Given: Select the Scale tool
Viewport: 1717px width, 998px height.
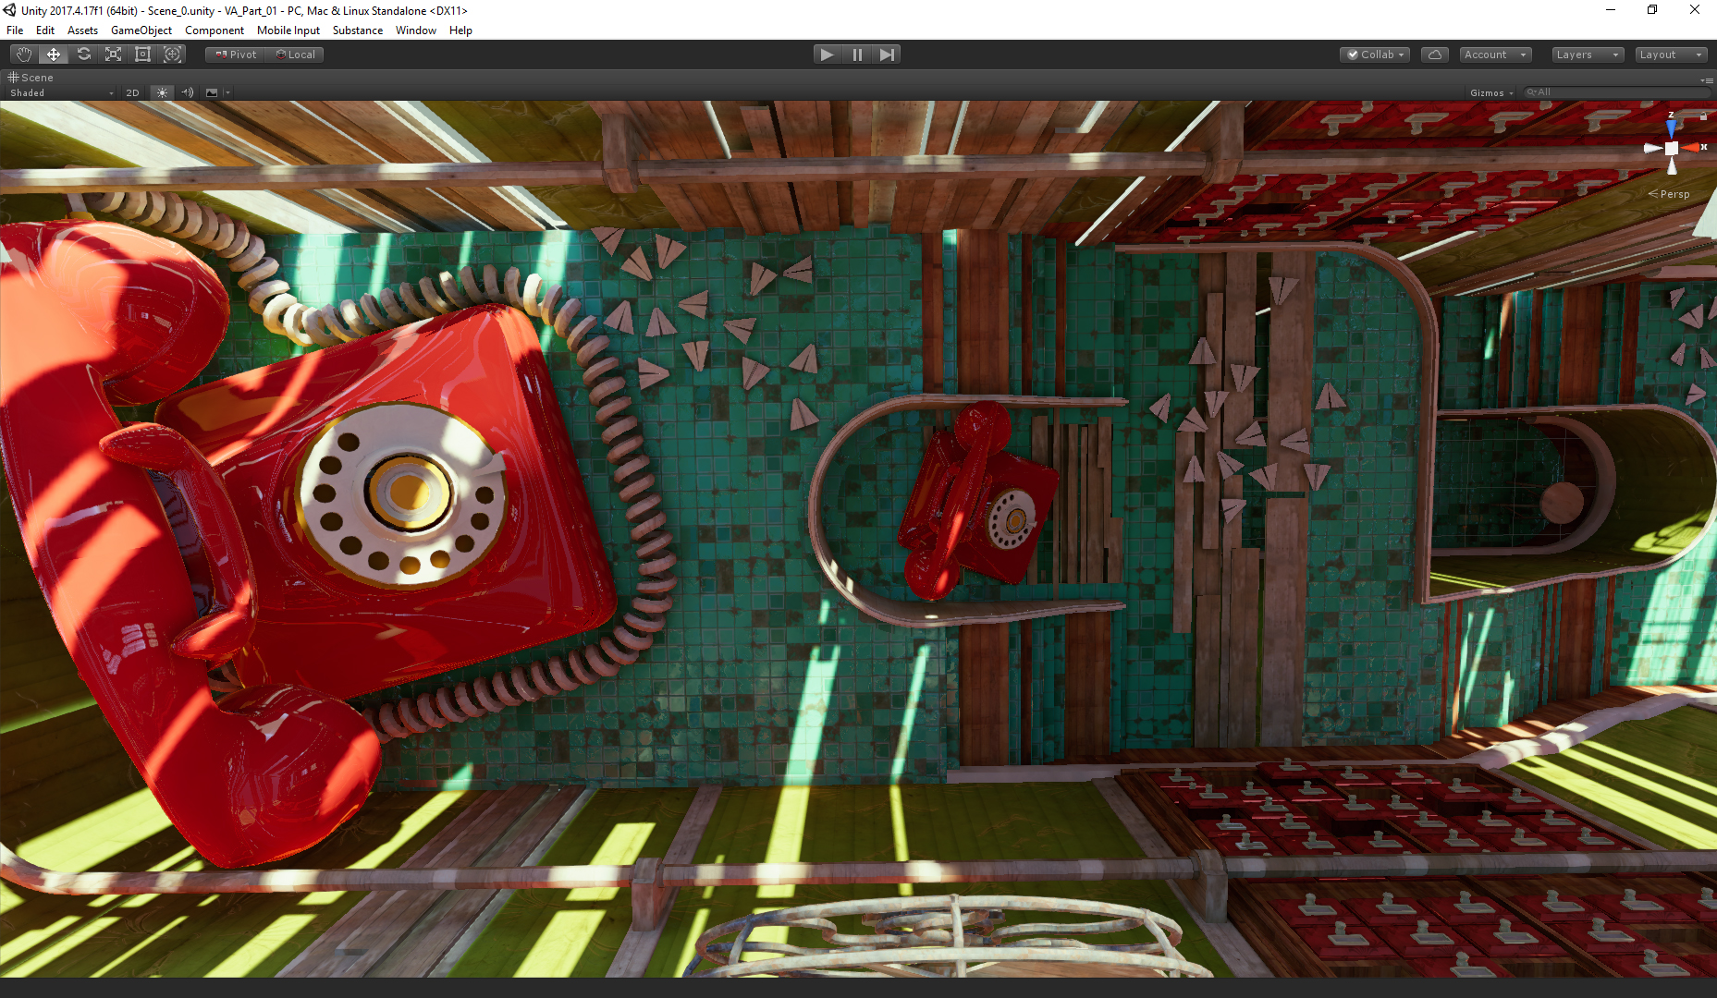Looking at the screenshot, I should click(x=113, y=55).
